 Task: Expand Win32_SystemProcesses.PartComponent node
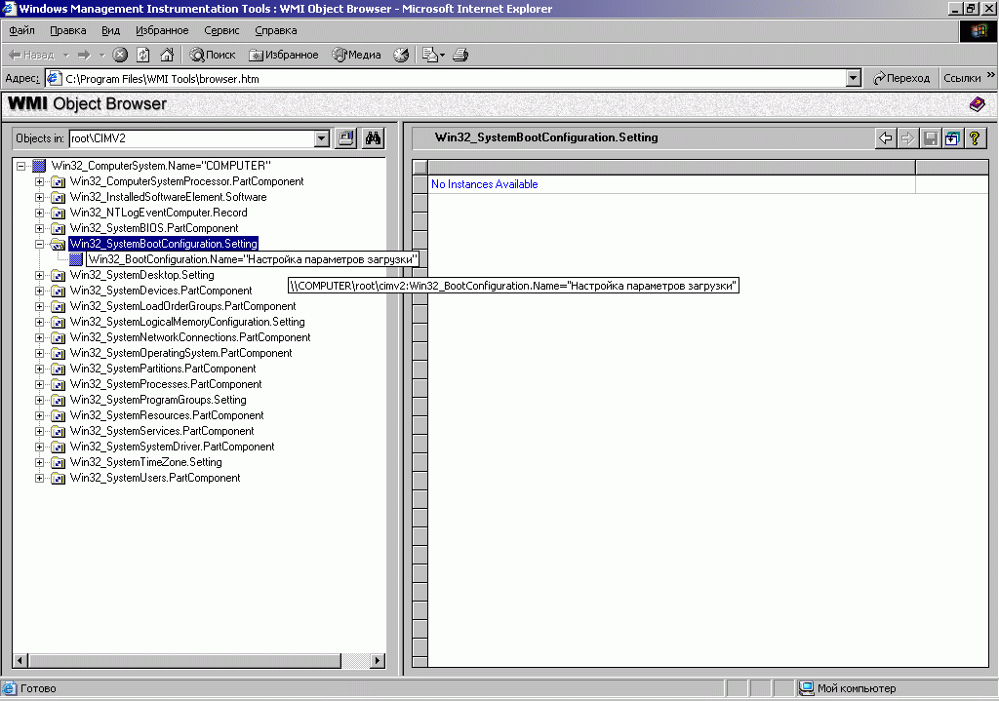pyautogui.click(x=39, y=384)
